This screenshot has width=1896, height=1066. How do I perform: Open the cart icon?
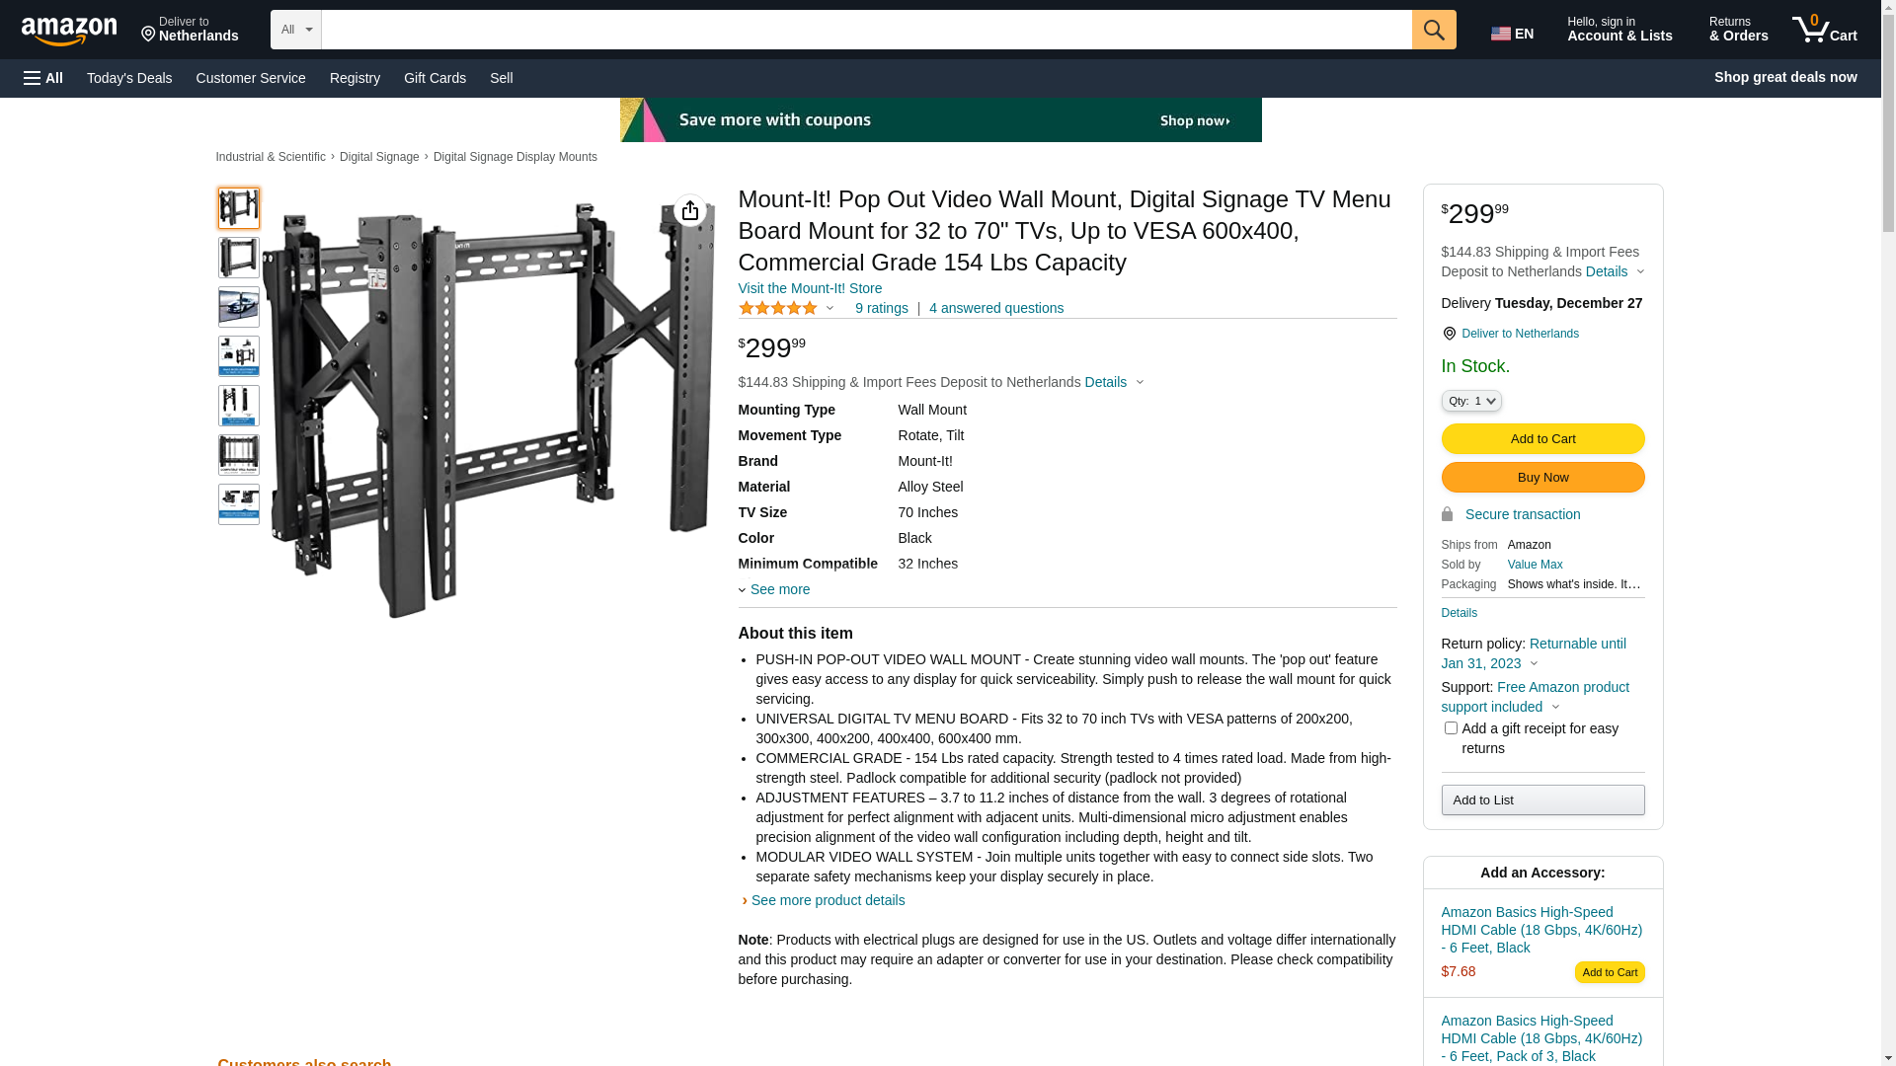click(1825, 30)
